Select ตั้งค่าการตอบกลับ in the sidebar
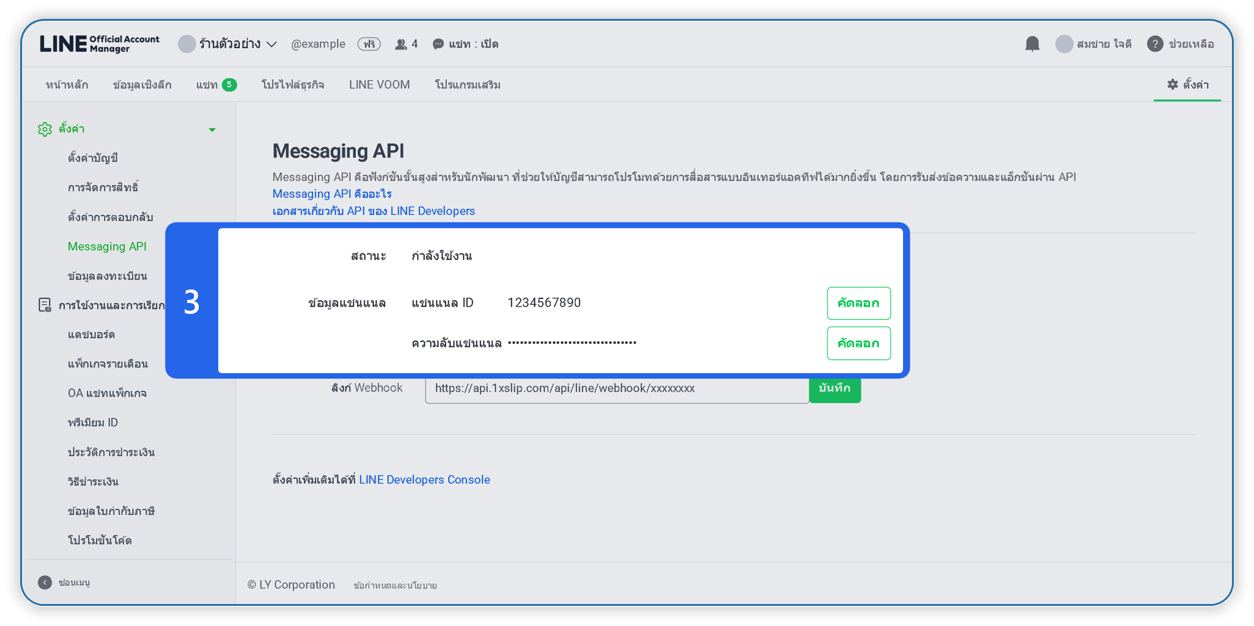The width and height of the screenshot is (1254, 626). tap(111, 217)
